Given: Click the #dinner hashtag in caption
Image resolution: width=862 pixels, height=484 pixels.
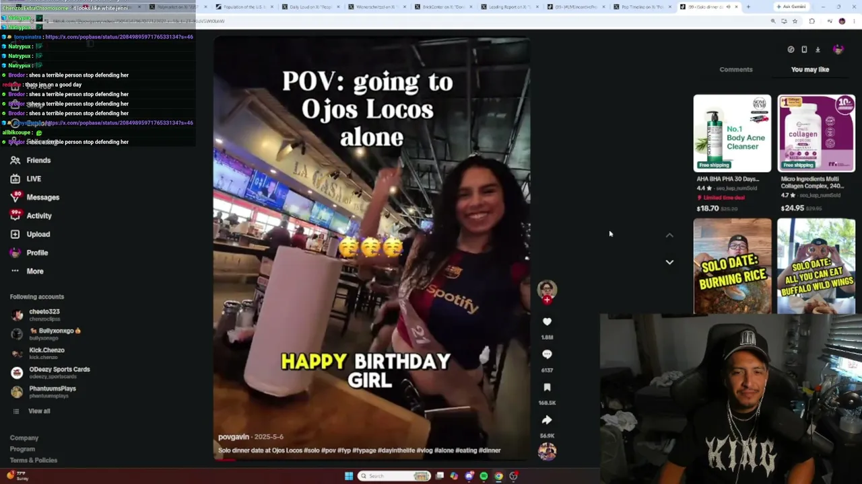Looking at the screenshot, I should 490,450.
